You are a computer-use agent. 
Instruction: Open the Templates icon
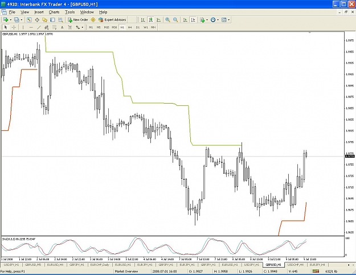click(224, 20)
